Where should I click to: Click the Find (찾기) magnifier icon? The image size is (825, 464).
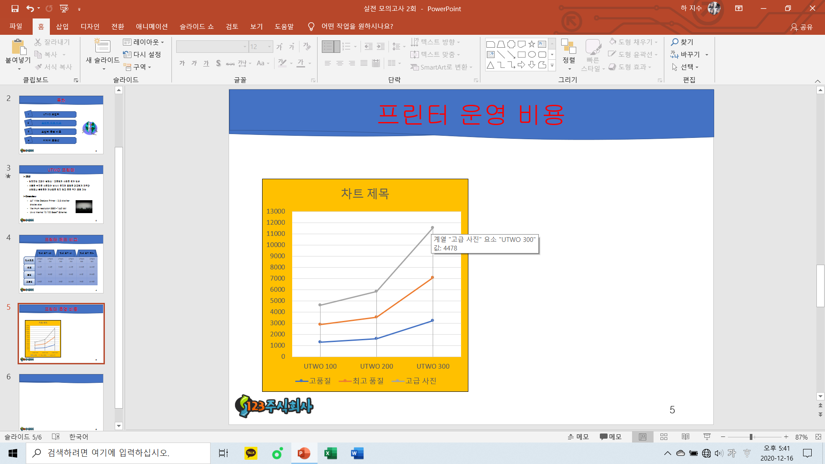tap(675, 42)
